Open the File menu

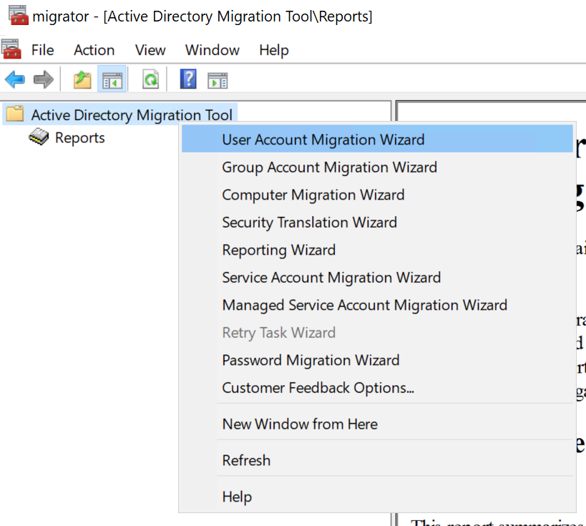(43, 50)
